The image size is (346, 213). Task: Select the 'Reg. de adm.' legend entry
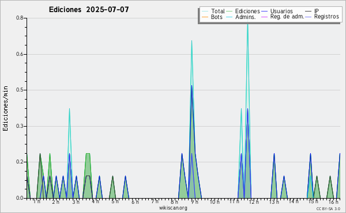(x=283, y=17)
